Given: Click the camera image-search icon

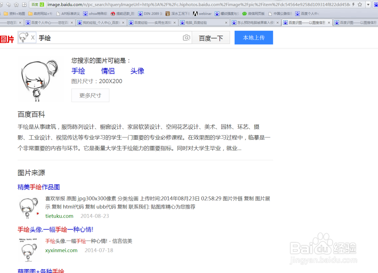Looking at the screenshot, I should pos(186,38).
